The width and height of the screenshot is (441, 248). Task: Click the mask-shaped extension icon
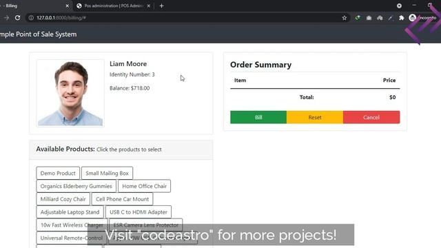coord(380,18)
